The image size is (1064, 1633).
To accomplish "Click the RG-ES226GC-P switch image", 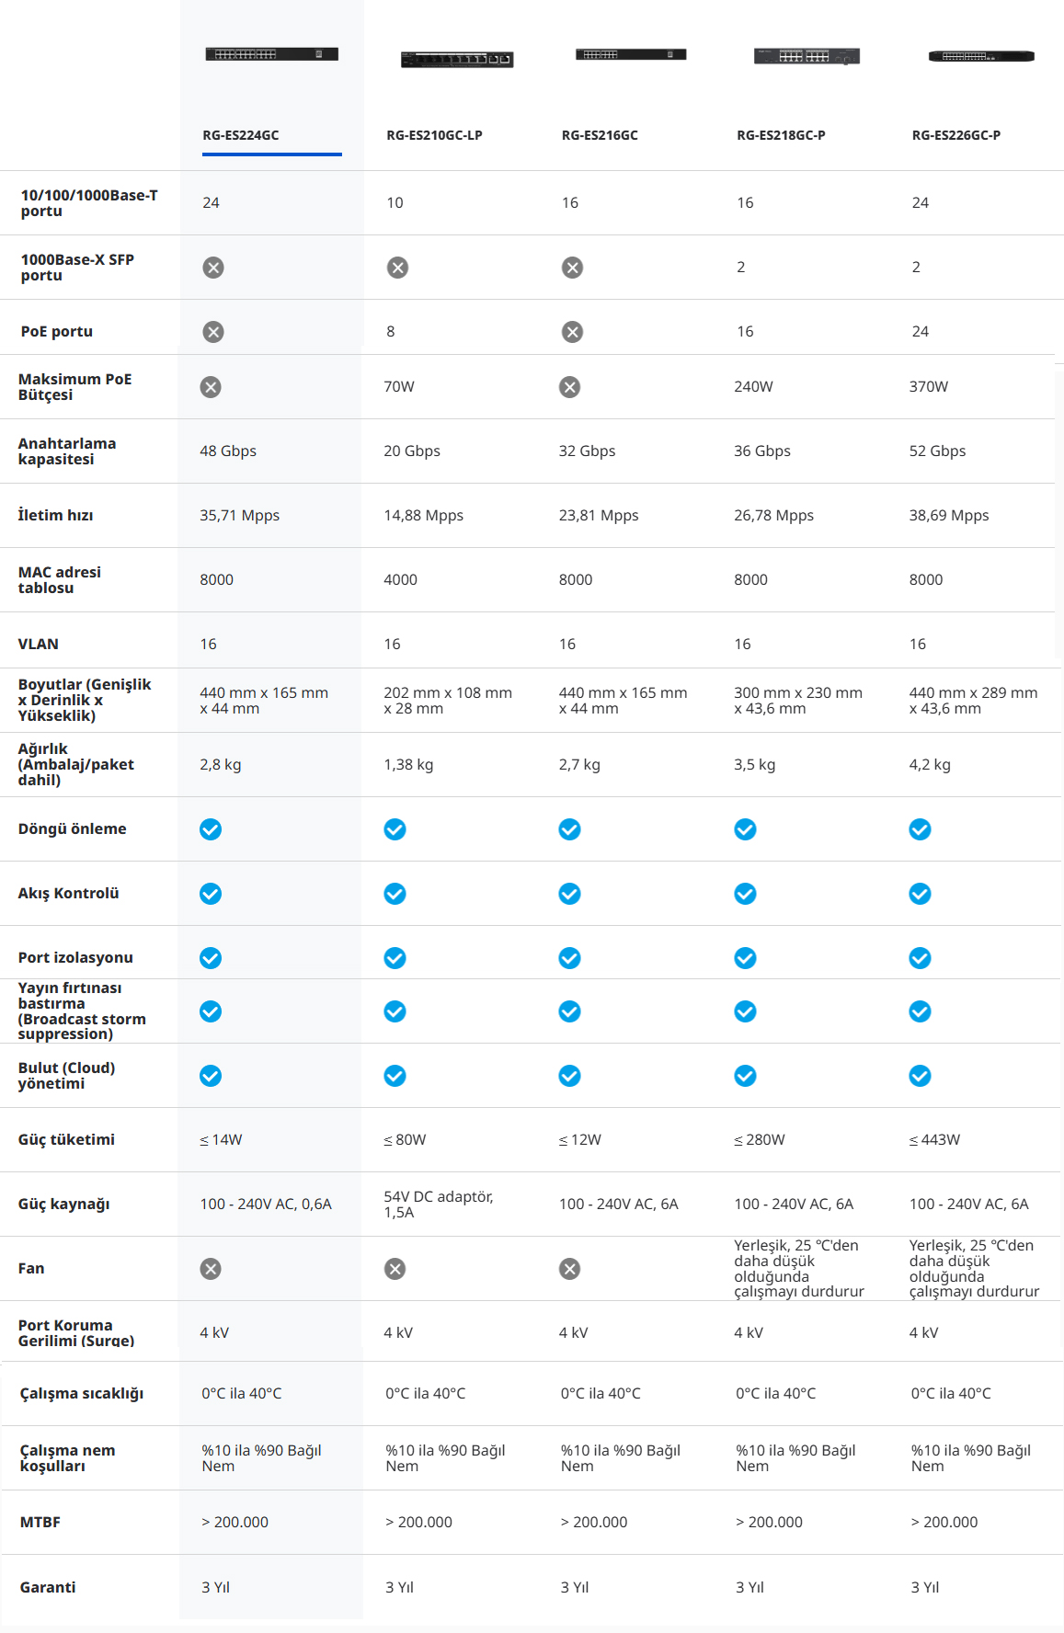I will [981, 56].
